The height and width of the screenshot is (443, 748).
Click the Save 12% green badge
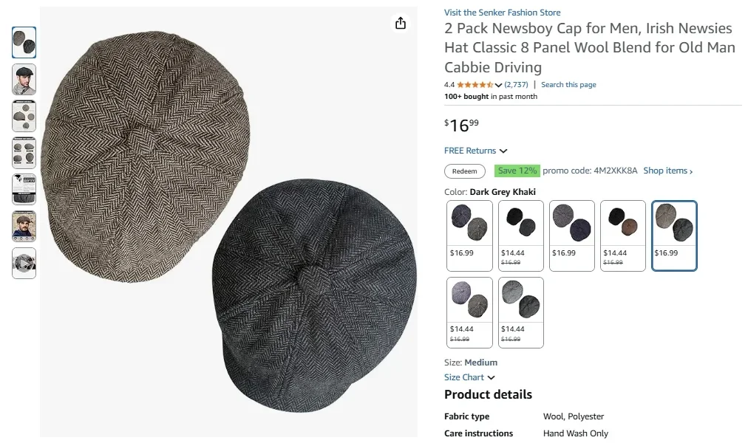tap(517, 171)
